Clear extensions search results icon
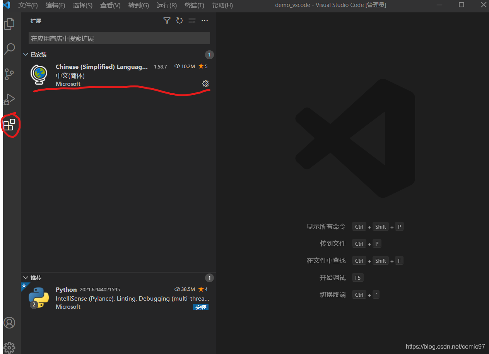This screenshot has width=489, height=354. (192, 21)
